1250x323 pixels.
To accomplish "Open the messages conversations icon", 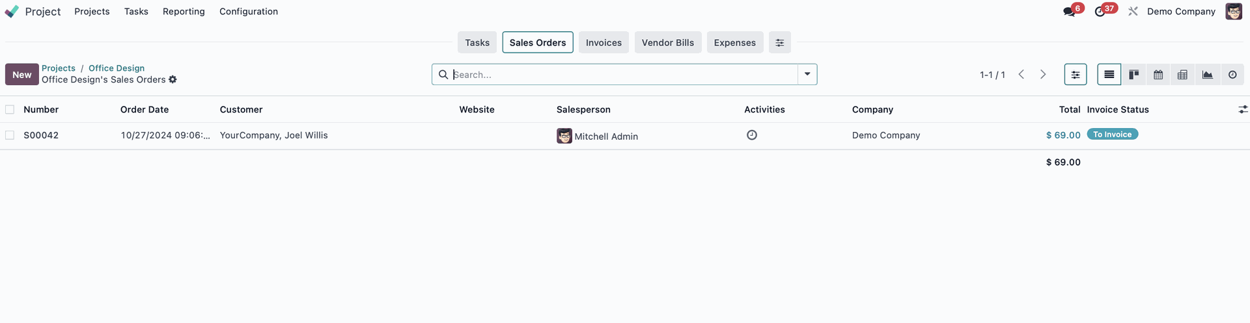I will coord(1069,12).
